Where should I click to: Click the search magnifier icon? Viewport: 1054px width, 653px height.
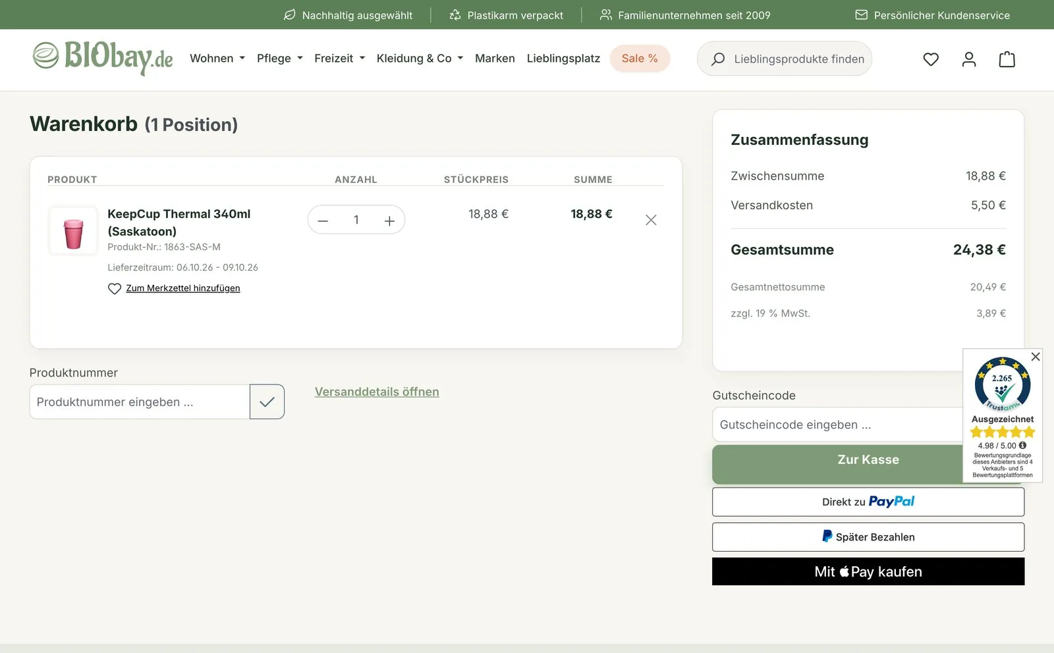[718, 59]
